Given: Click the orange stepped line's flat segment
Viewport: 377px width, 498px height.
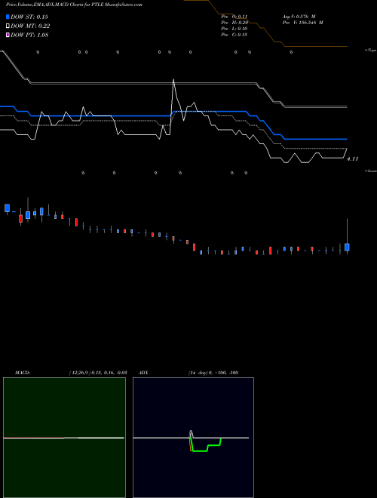Looking at the screenshot, I should tap(316, 47).
